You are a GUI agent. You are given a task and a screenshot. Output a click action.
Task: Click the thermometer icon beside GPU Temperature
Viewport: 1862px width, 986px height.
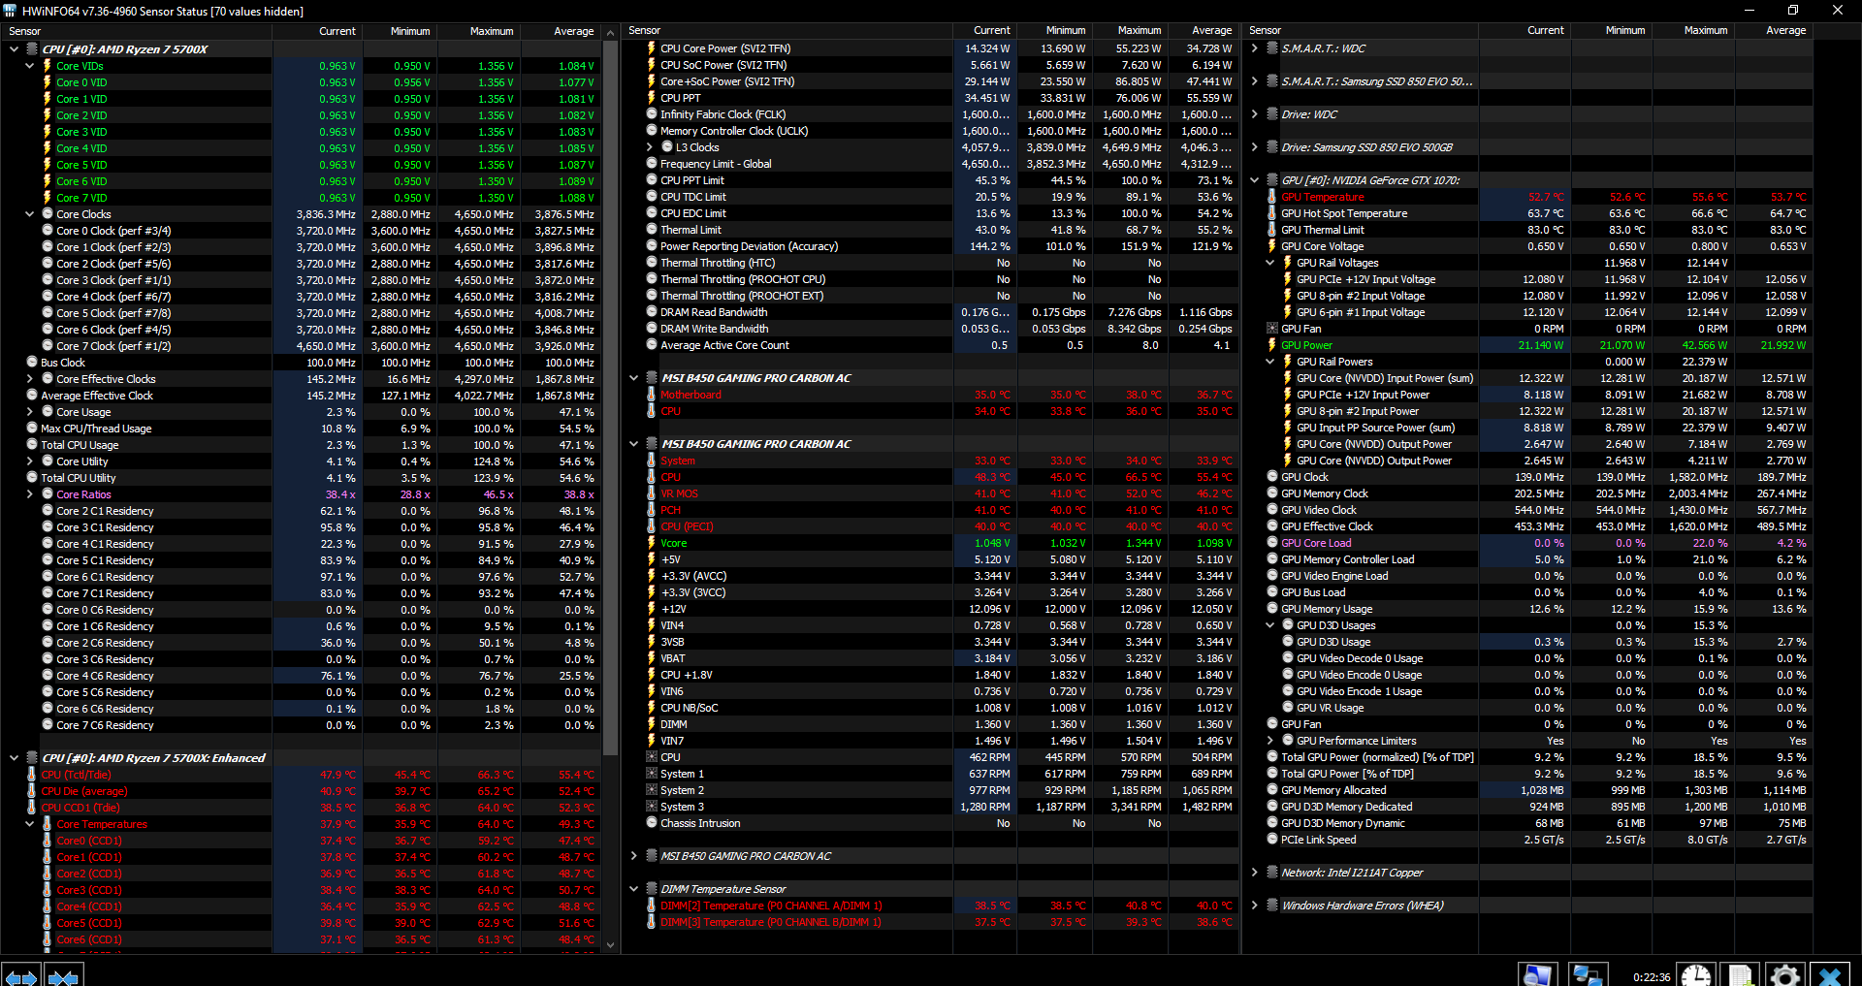click(1272, 197)
